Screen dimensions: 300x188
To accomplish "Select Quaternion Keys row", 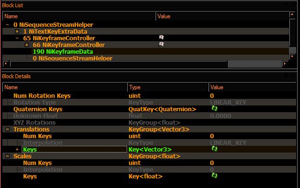I will click(149, 109).
